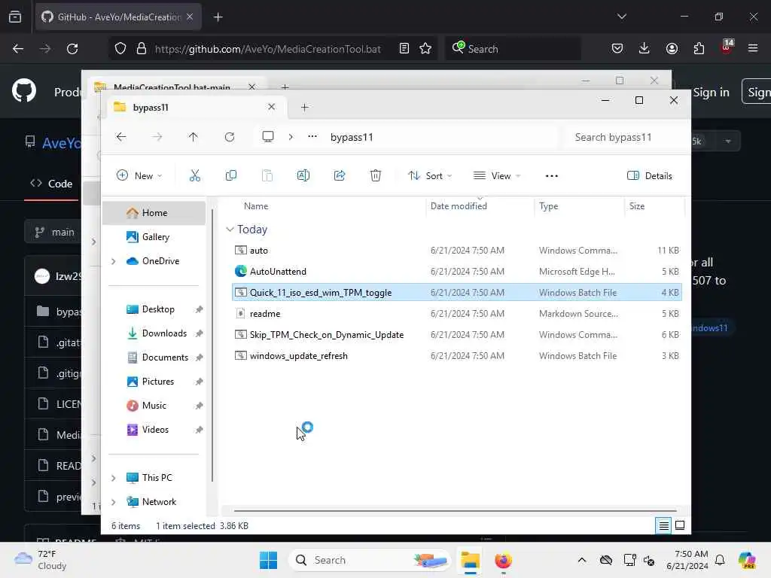Open Desktop quick access folder
Screen dimensions: 771x578
pyautogui.click(x=154, y=309)
